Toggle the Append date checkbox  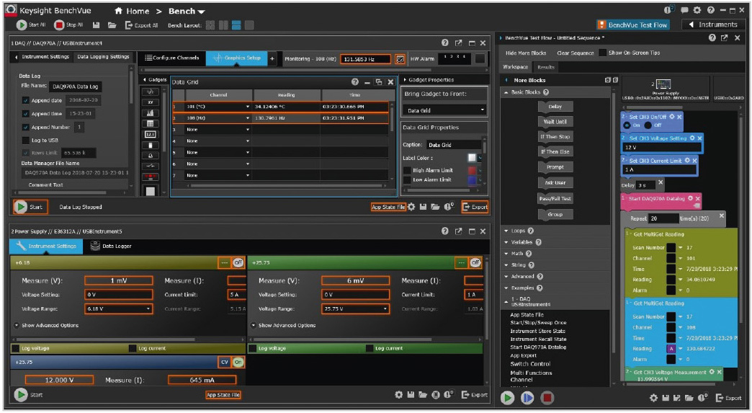pyautogui.click(x=25, y=100)
